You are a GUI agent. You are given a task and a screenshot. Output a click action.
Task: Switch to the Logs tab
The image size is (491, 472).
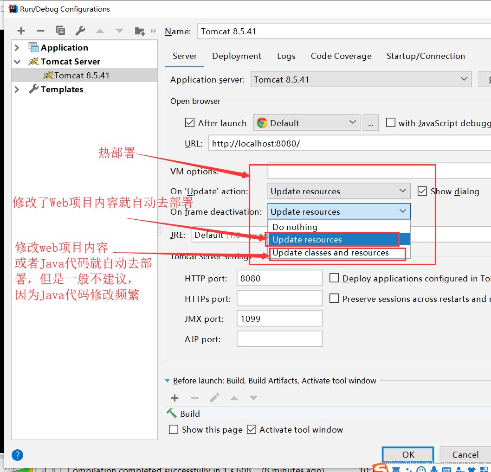tap(286, 56)
